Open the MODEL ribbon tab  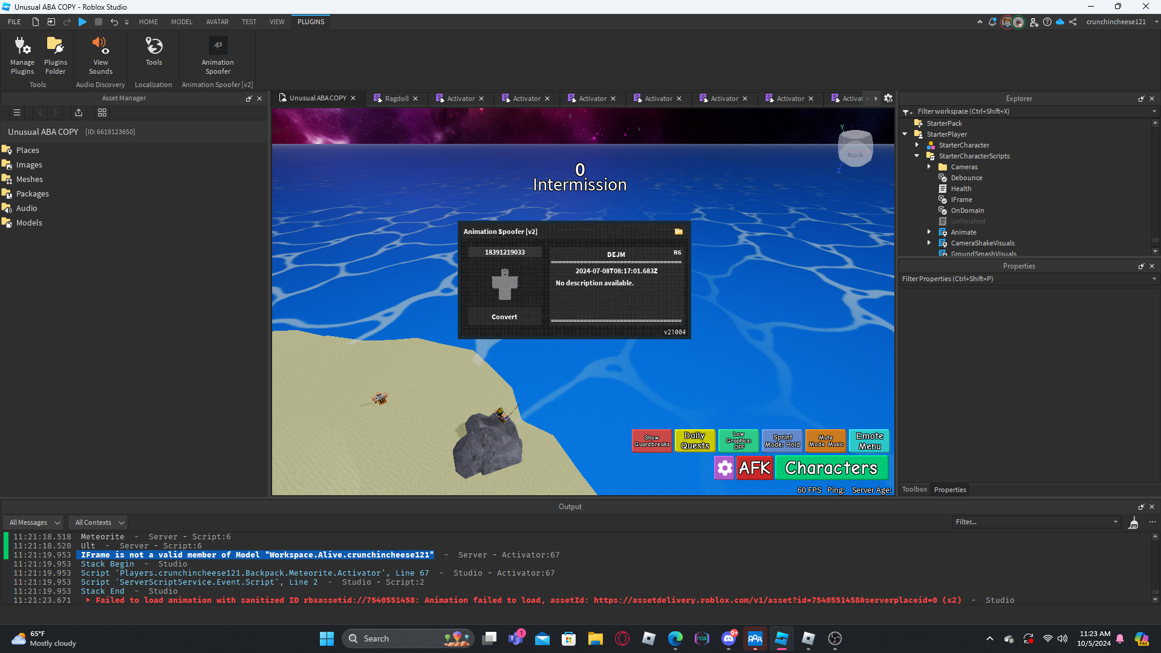pyautogui.click(x=181, y=22)
